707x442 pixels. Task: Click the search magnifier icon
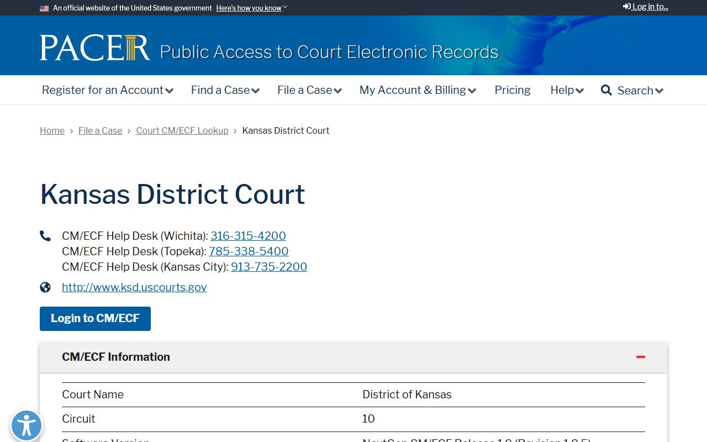point(606,90)
